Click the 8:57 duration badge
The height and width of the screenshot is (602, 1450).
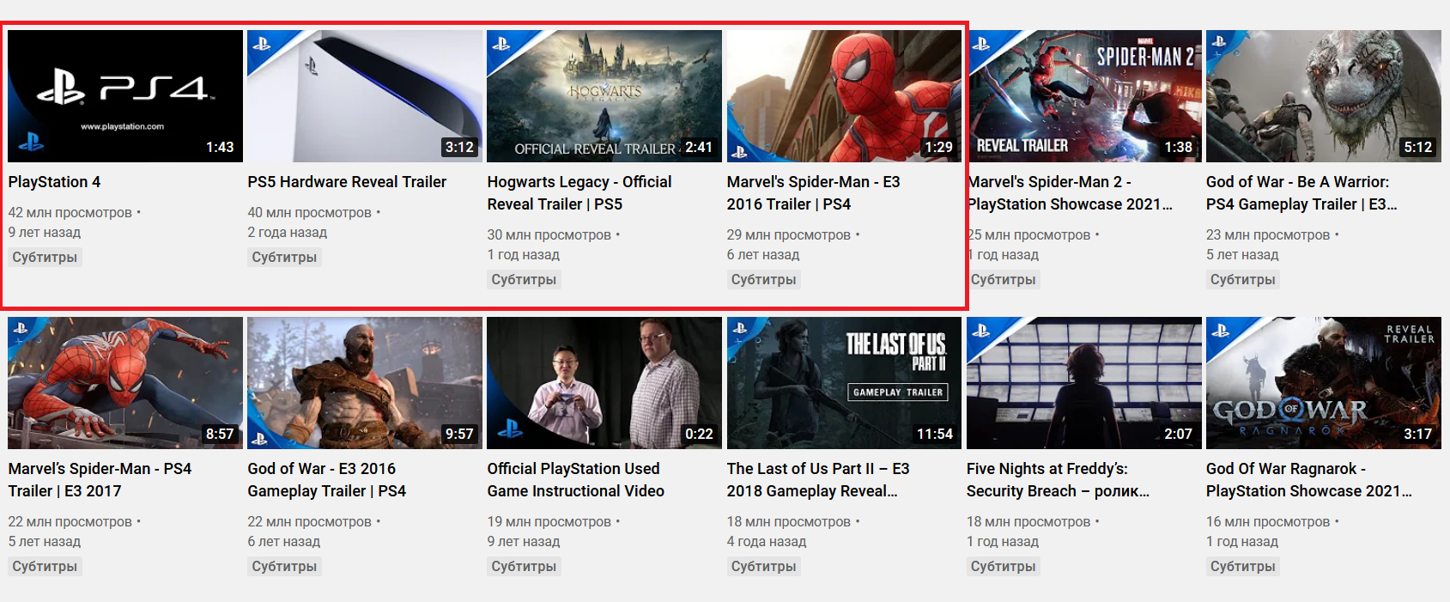pyautogui.click(x=220, y=434)
